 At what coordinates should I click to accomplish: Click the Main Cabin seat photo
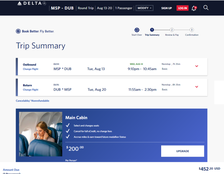(40, 134)
